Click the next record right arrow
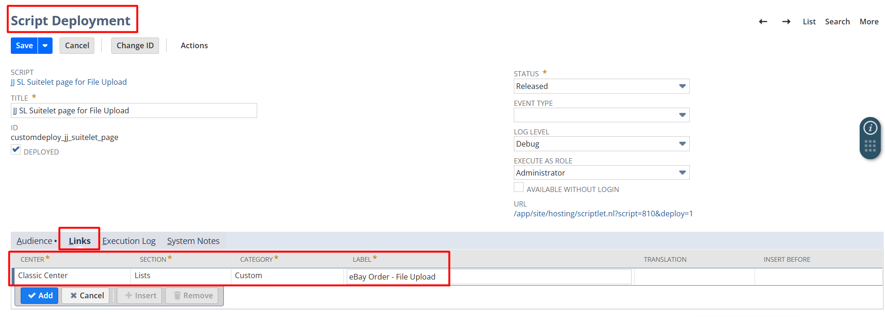This screenshot has height=317, width=885. (786, 22)
